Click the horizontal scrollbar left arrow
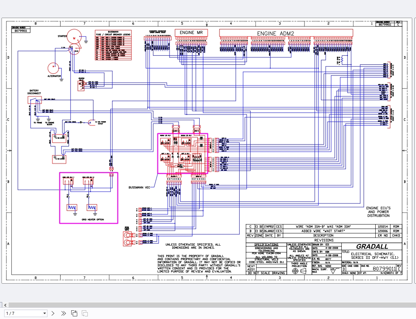 click(x=5, y=305)
